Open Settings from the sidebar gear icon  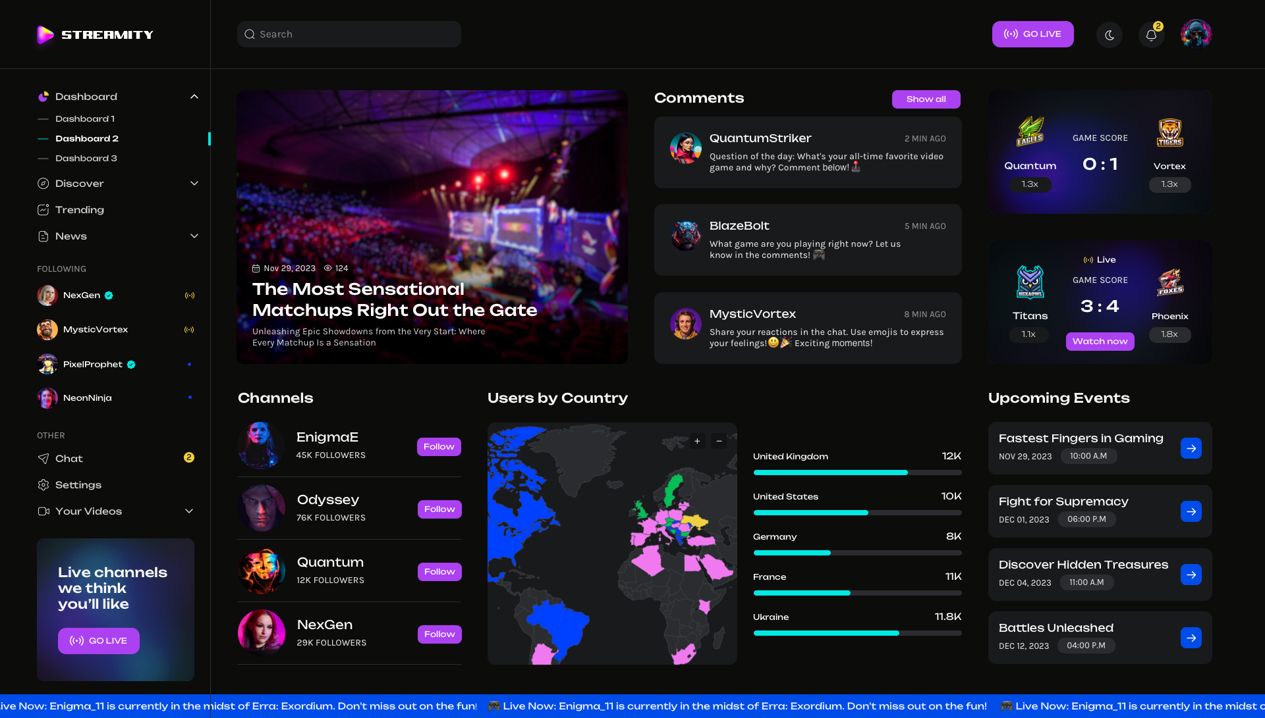click(43, 485)
